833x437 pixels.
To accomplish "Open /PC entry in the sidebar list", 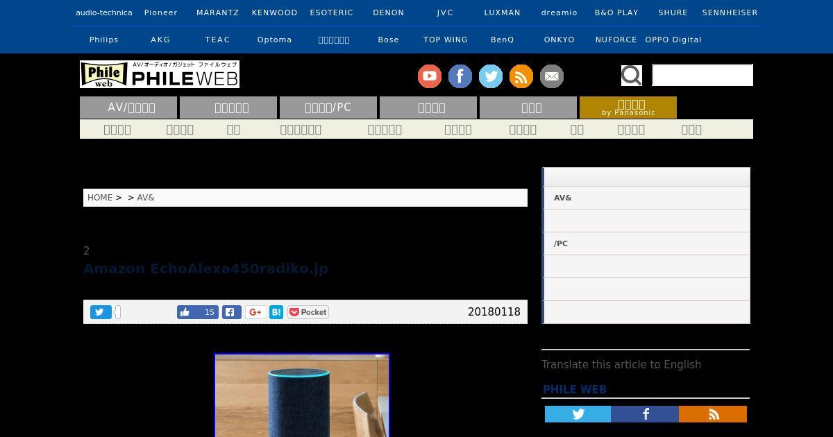I will pyautogui.click(x=646, y=243).
